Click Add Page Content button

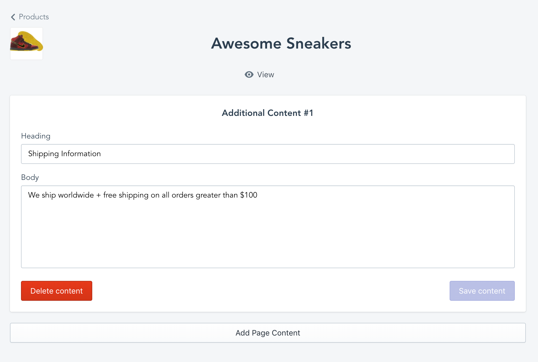(268, 333)
